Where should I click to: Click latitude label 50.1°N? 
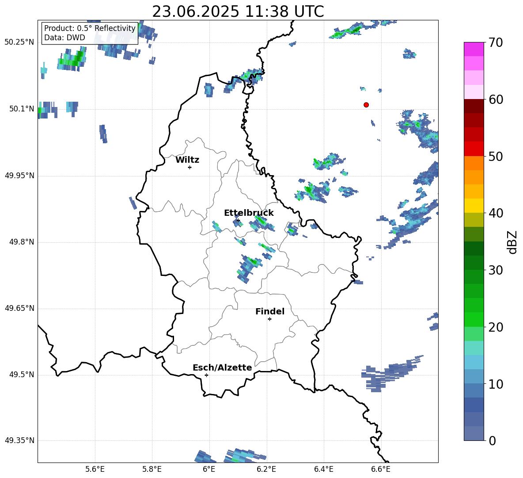(22, 109)
